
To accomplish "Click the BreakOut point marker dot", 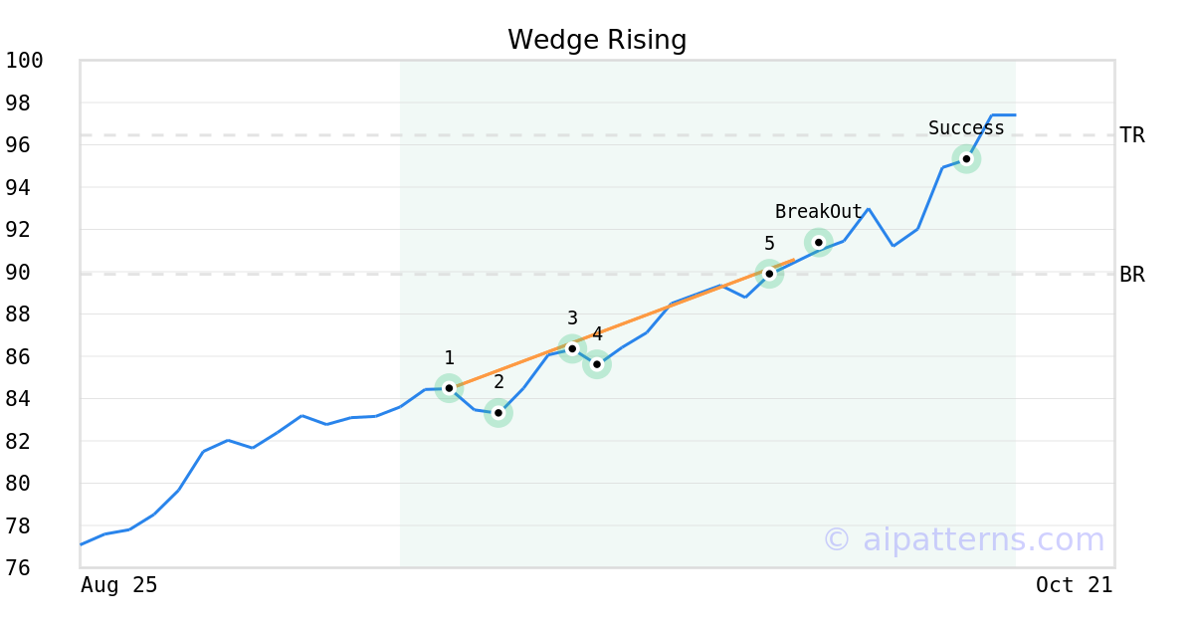I will tap(818, 242).
